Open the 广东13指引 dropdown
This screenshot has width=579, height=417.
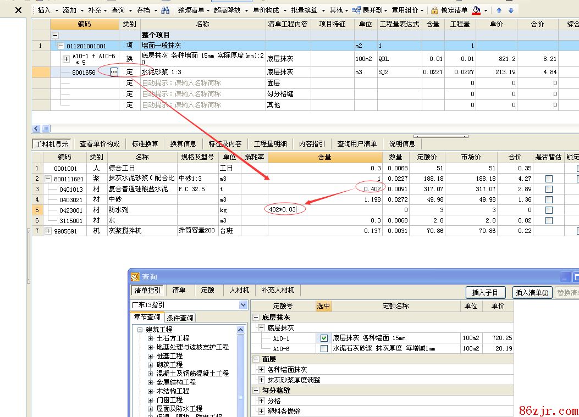(x=242, y=305)
